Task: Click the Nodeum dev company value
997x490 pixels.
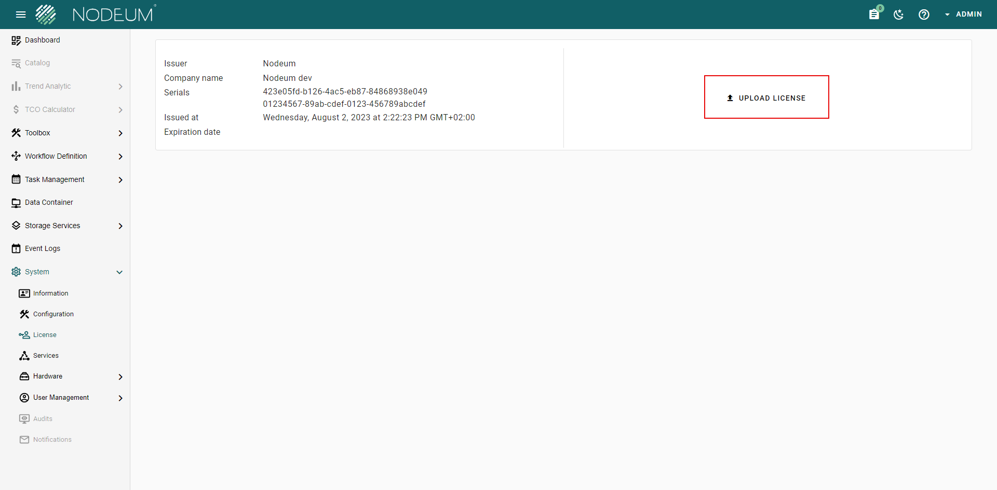Action: 287,78
